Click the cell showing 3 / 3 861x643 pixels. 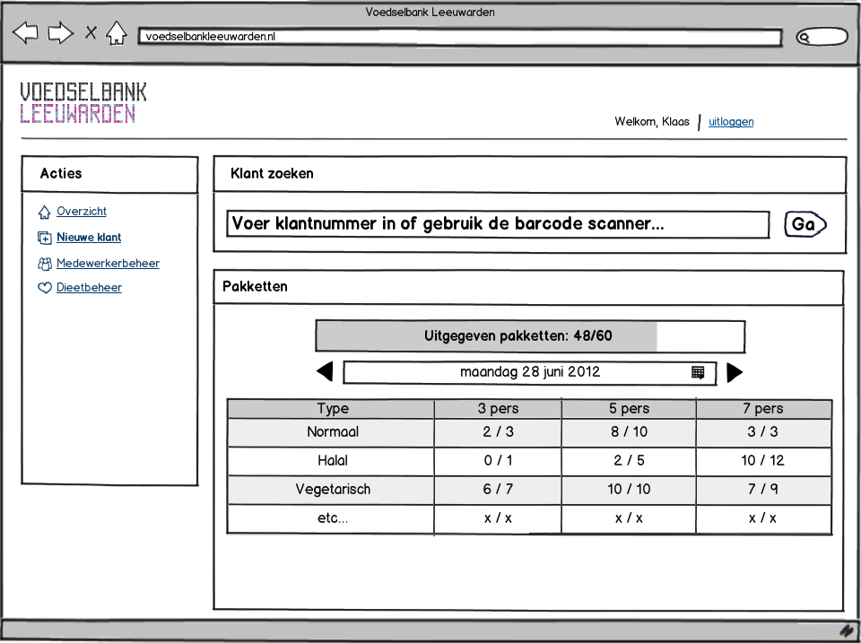click(763, 432)
